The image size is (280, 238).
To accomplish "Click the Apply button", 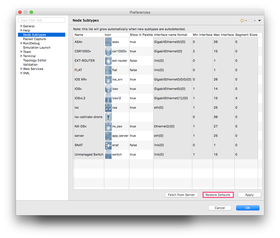I will point(249,195).
